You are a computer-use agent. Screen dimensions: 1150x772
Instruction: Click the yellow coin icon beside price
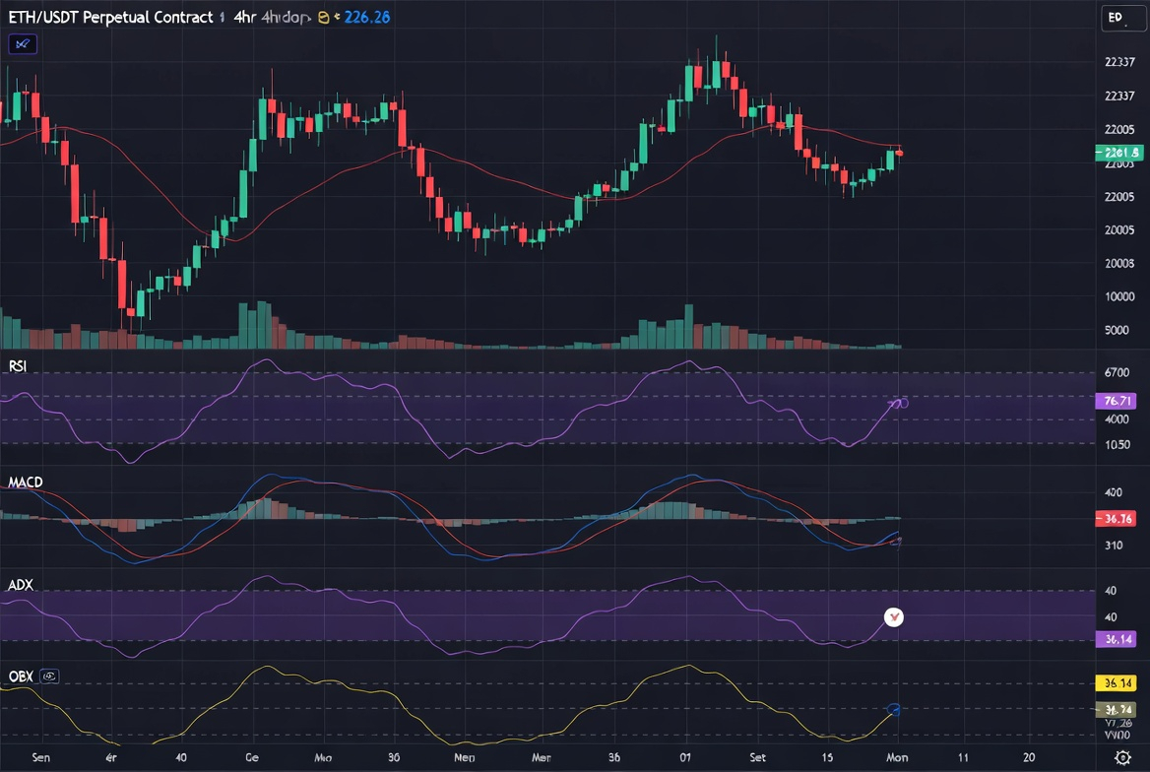point(323,17)
